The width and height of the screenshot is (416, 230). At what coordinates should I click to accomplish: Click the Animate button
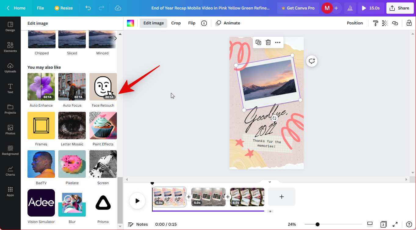point(228,23)
